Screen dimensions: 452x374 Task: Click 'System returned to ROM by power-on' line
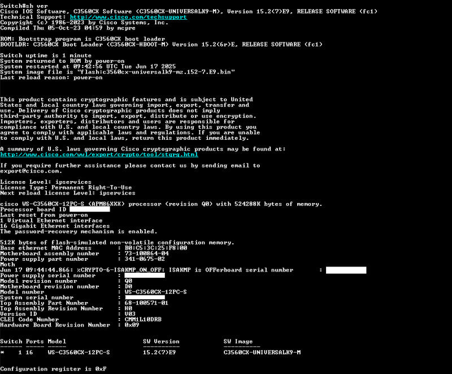pyautogui.click(x=62, y=61)
